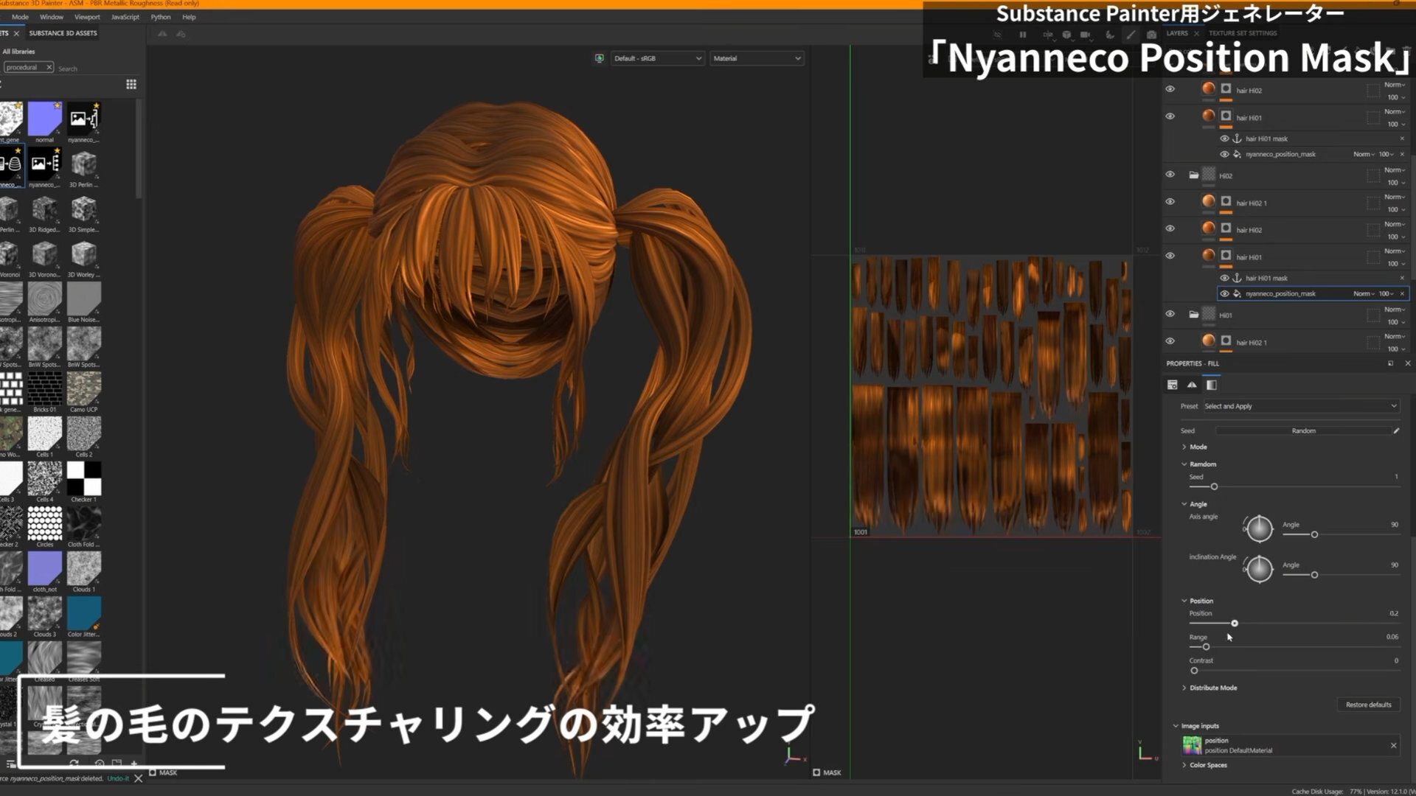Clear the procedural filter tag
This screenshot has width=1416, height=796.
coord(49,67)
